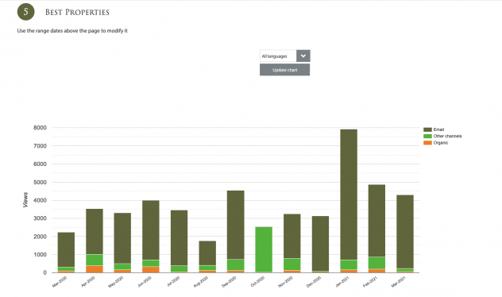Click the Best Properties section heading
Viewport: 502px width, 297px height.
click(x=77, y=12)
